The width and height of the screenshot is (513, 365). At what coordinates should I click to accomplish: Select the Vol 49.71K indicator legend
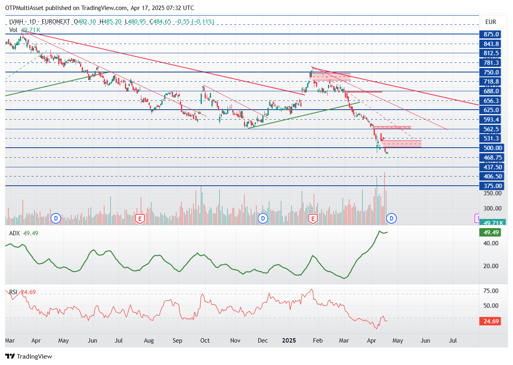point(24,30)
